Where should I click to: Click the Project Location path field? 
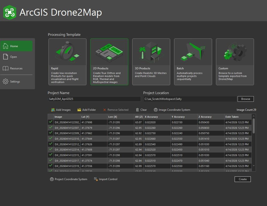190,99
